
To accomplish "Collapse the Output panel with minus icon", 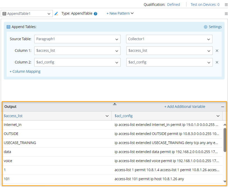I will [223, 107].
